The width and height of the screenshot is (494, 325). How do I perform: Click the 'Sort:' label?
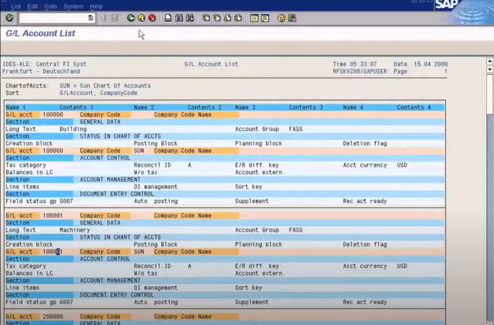point(14,93)
